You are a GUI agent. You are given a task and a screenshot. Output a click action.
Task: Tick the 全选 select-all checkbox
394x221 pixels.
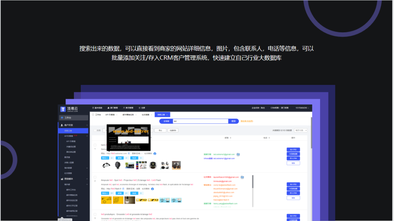95,130
